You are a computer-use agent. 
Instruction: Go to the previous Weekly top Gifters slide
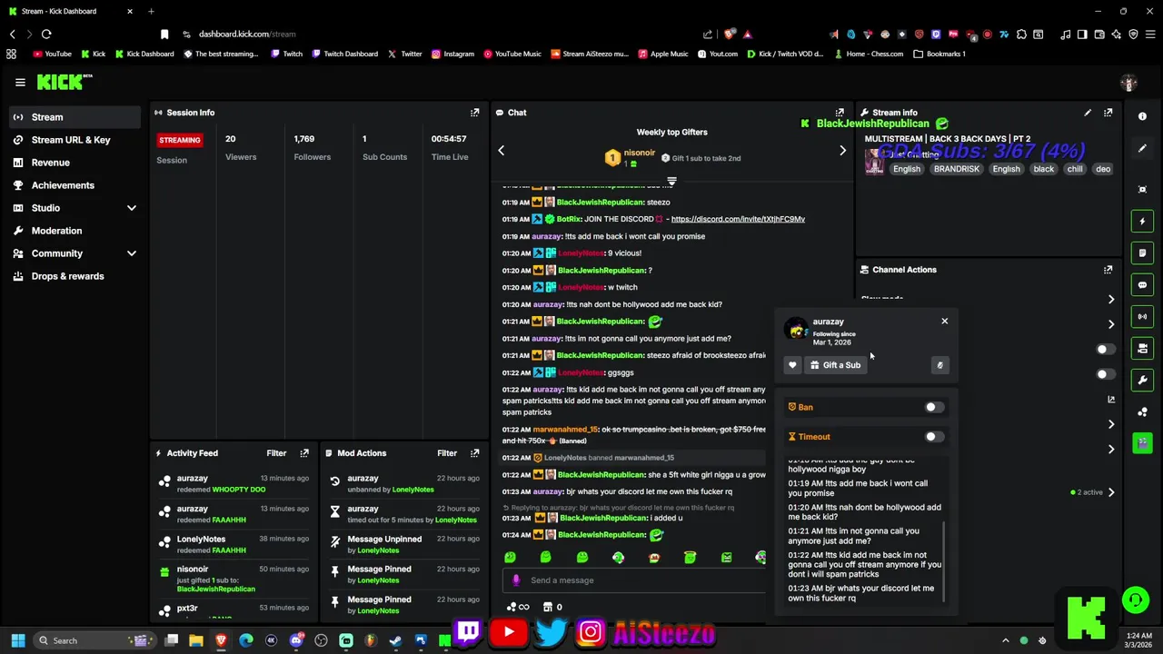(x=501, y=151)
